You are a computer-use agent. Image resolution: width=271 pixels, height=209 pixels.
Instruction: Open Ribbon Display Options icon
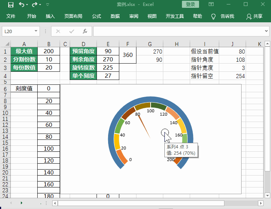pyautogui.click(x=211, y=4)
